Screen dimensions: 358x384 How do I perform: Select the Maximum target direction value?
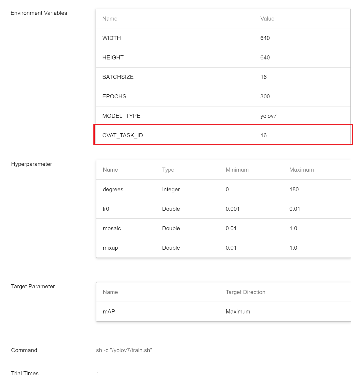point(238,312)
